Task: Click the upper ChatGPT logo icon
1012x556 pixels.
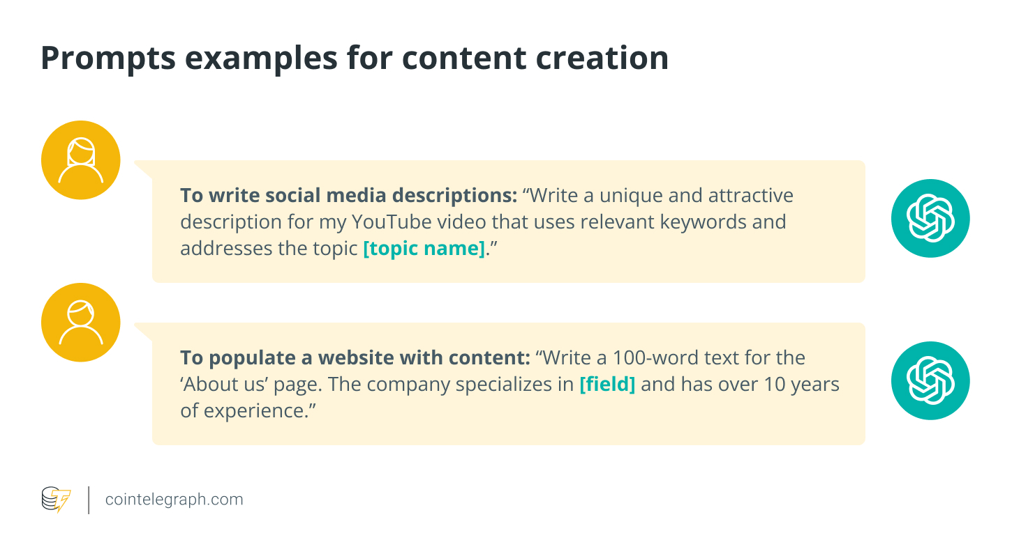Action: tap(930, 218)
